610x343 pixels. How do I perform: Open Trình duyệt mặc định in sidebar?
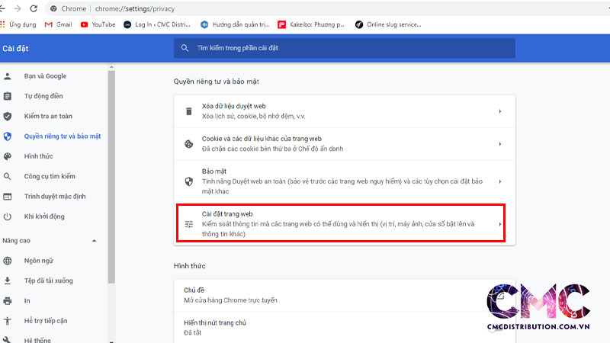coord(55,197)
